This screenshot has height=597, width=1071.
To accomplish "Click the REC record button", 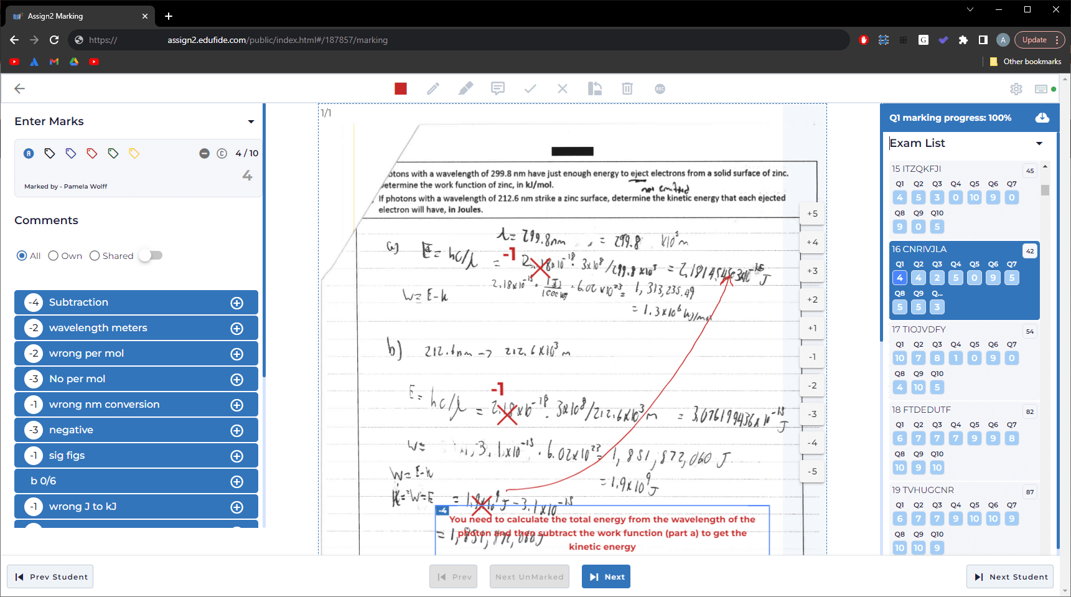I will coord(660,89).
